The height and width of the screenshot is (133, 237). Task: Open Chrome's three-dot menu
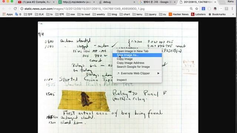pos(232,9)
